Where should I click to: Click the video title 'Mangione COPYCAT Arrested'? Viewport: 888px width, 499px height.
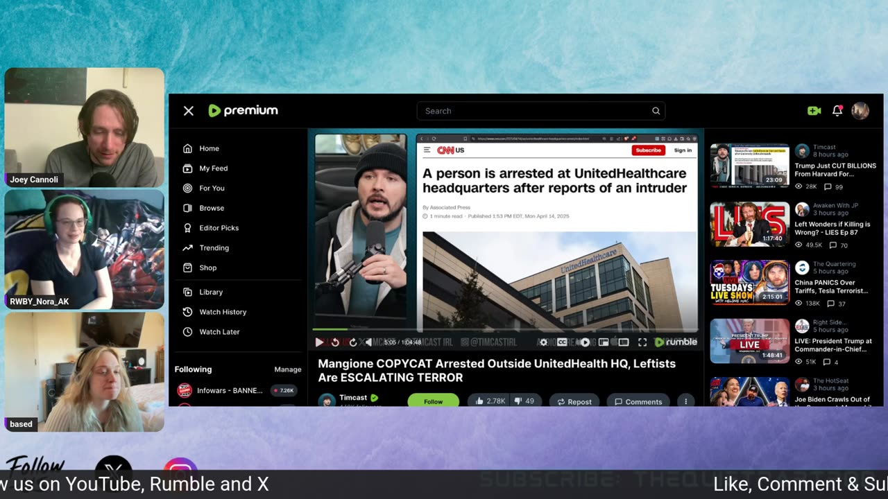tap(497, 371)
